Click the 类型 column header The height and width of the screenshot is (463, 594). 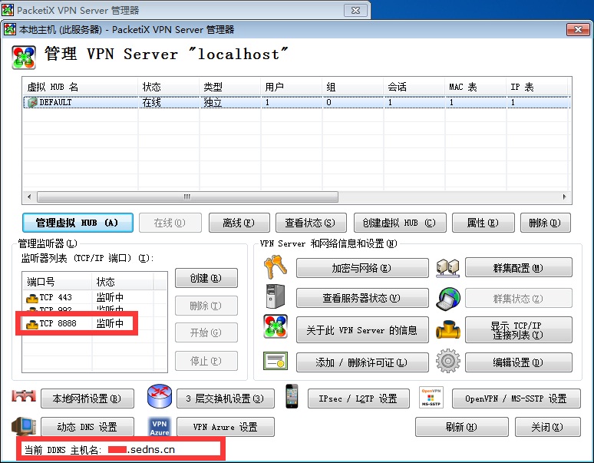point(230,87)
